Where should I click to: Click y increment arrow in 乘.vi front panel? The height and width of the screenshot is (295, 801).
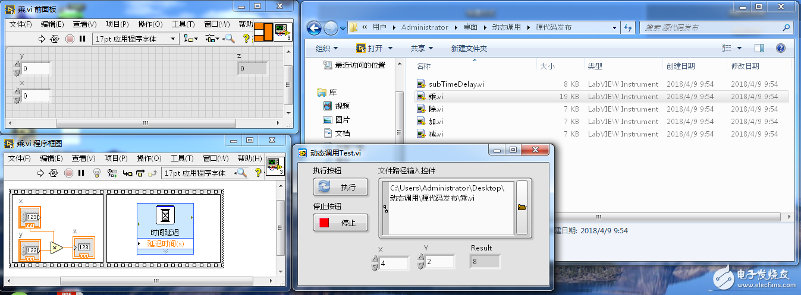click(17, 65)
